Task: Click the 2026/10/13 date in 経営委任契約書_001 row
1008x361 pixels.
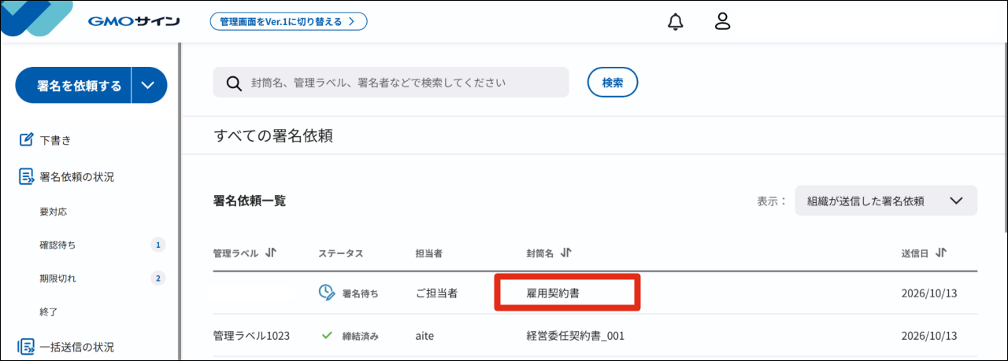Action: (x=929, y=336)
